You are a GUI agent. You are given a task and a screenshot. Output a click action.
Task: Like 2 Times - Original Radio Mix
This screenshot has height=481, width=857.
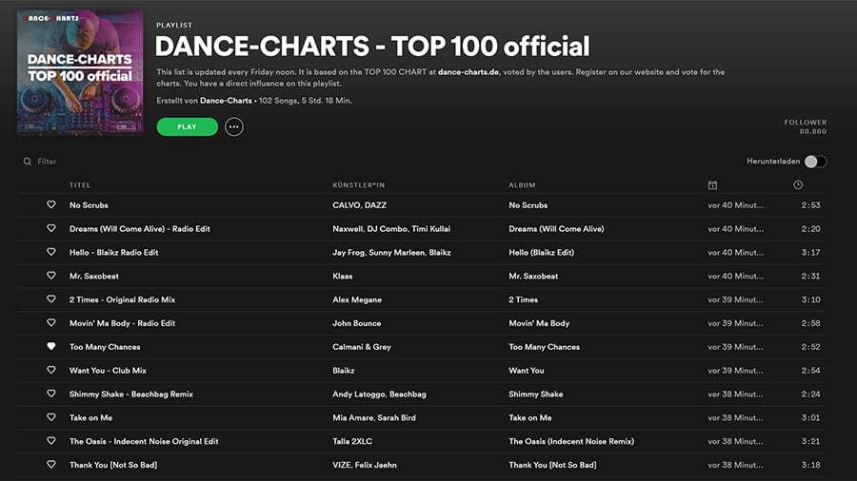click(50, 298)
